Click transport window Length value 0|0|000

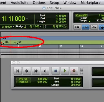point(75,85)
